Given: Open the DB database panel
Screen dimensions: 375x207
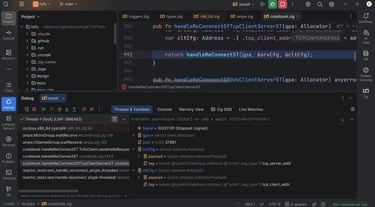Looking at the screenshot, I should click(366, 56).
